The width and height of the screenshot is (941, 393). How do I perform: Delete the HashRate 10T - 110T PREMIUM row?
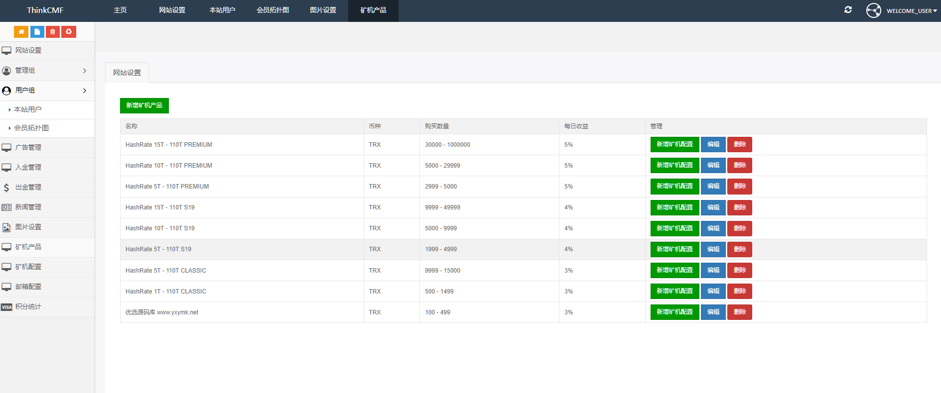click(x=740, y=165)
